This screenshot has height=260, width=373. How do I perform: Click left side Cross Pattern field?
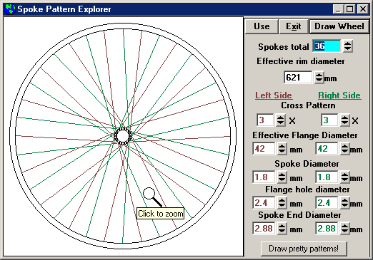coord(265,120)
